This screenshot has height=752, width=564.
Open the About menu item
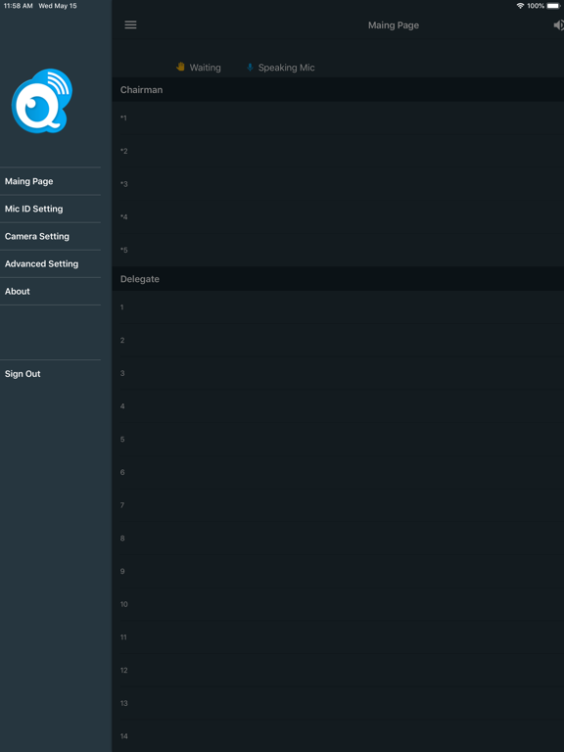click(x=50, y=291)
